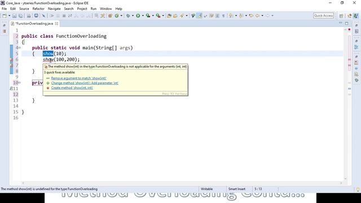
Task: Click the New Java Class icon
Action: 117,16
